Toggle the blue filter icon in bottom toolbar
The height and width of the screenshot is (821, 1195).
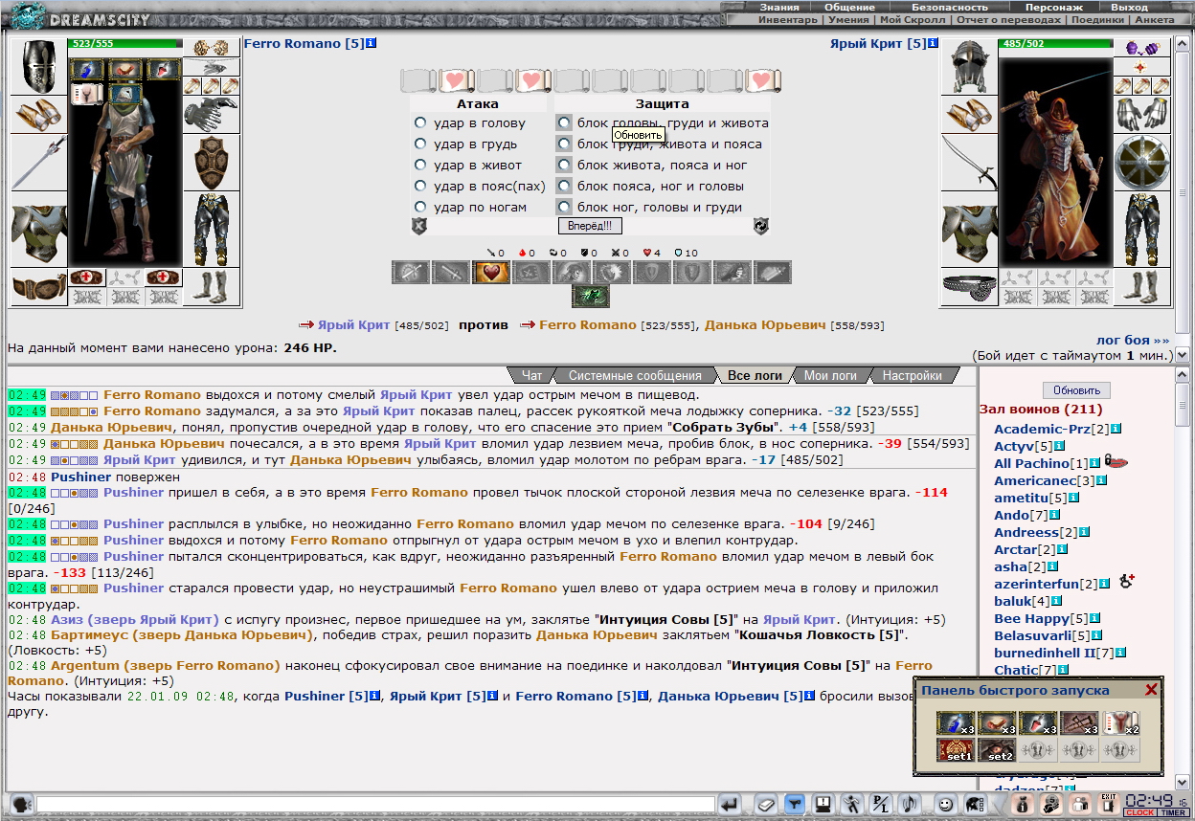coord(794,805)
